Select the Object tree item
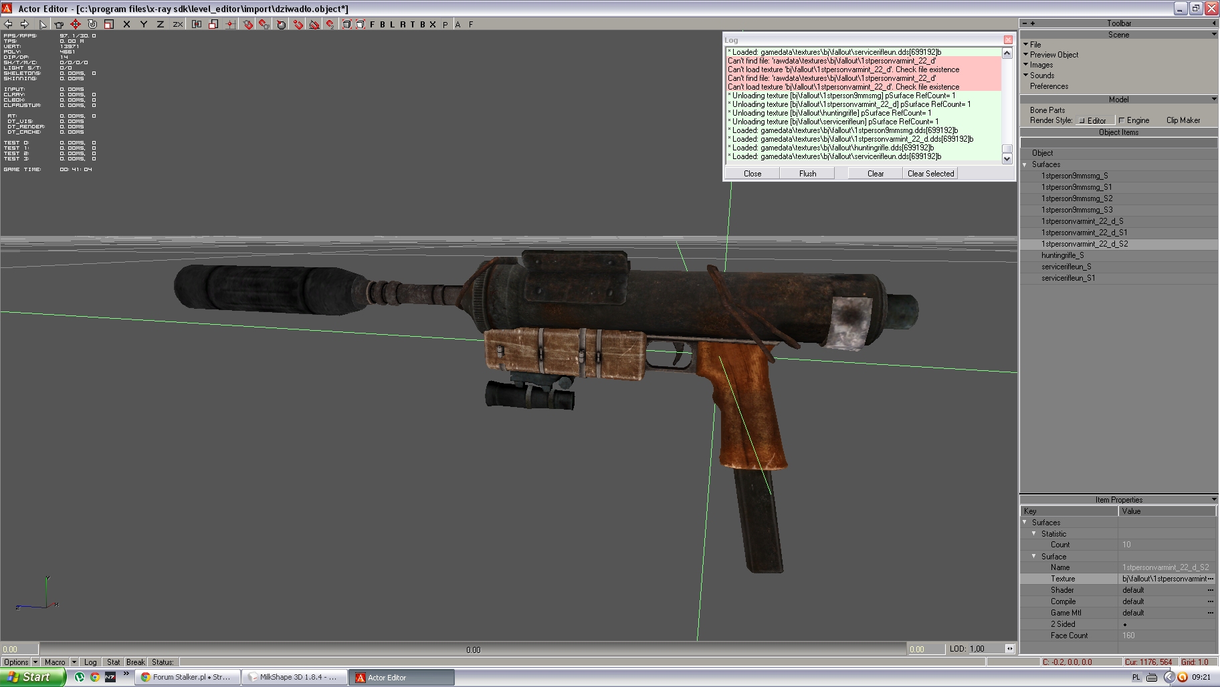1220x687 pixels. coord(1042,153)
